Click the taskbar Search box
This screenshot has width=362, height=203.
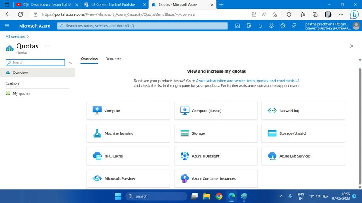tap(156, 196)
